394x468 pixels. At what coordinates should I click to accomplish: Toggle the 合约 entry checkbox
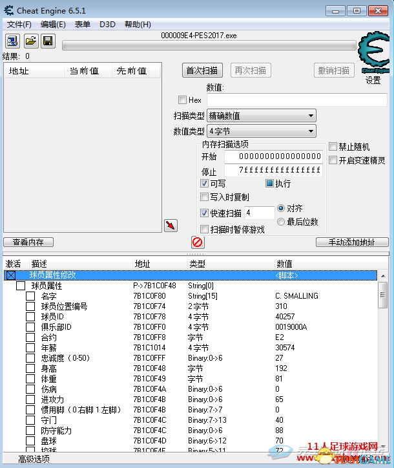pos(30,337)
